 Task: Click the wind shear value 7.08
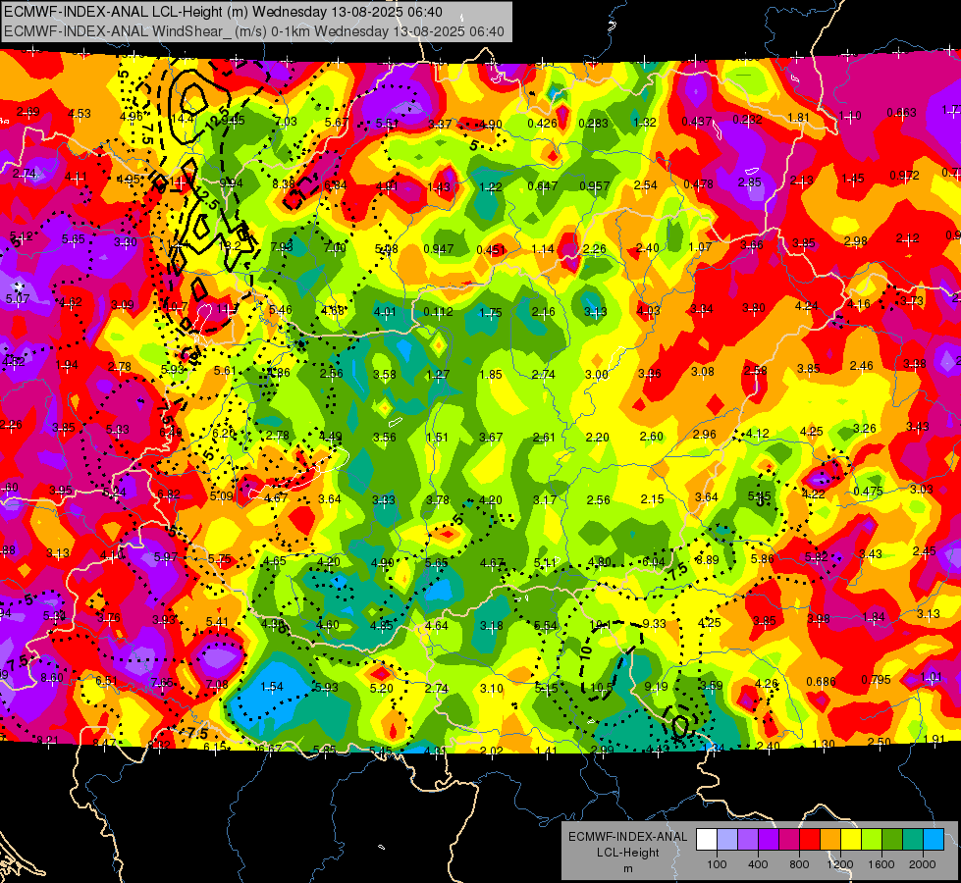217,684
